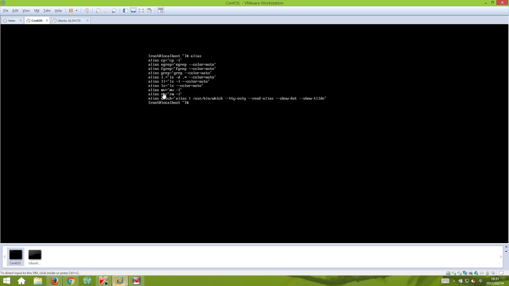This screenshot has height=286, width=509.
Task: Click the USB device status icon
Action: [487, 273]
